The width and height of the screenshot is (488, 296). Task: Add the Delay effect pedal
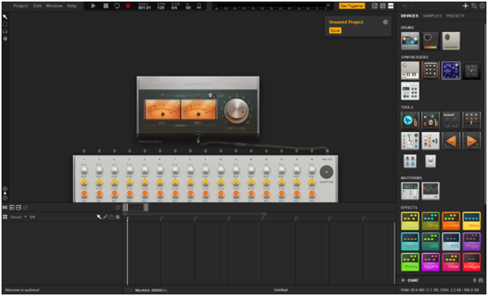[x=472, y=221]
